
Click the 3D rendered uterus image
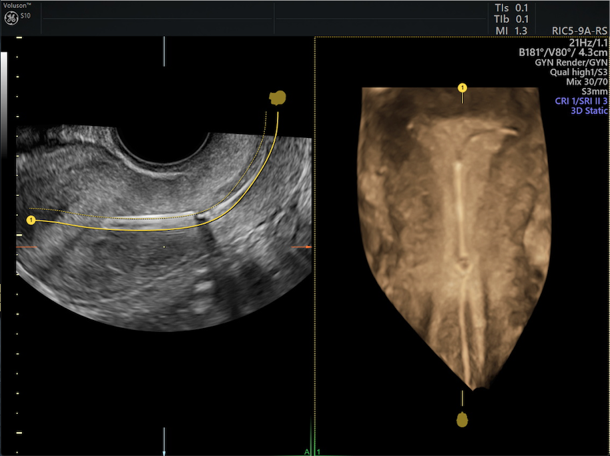click(461, 233)
